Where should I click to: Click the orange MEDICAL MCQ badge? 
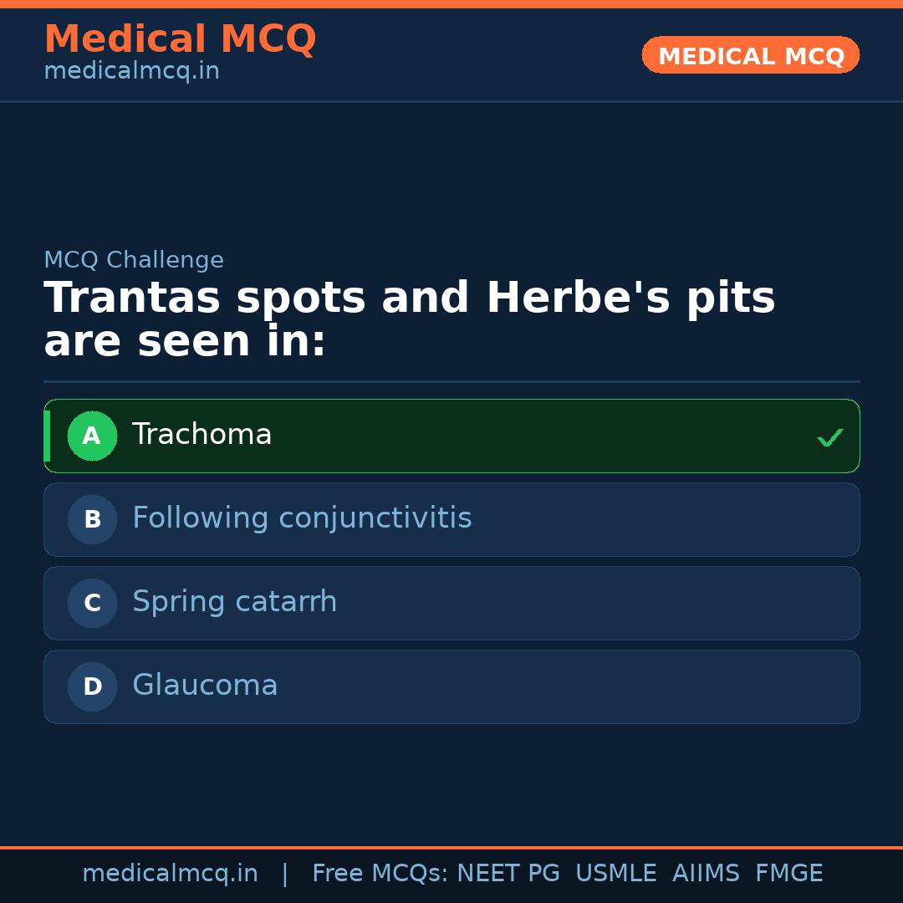(750, 55)
